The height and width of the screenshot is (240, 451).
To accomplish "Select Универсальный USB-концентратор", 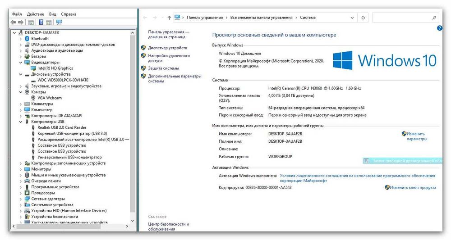I will tap(69, 157).
